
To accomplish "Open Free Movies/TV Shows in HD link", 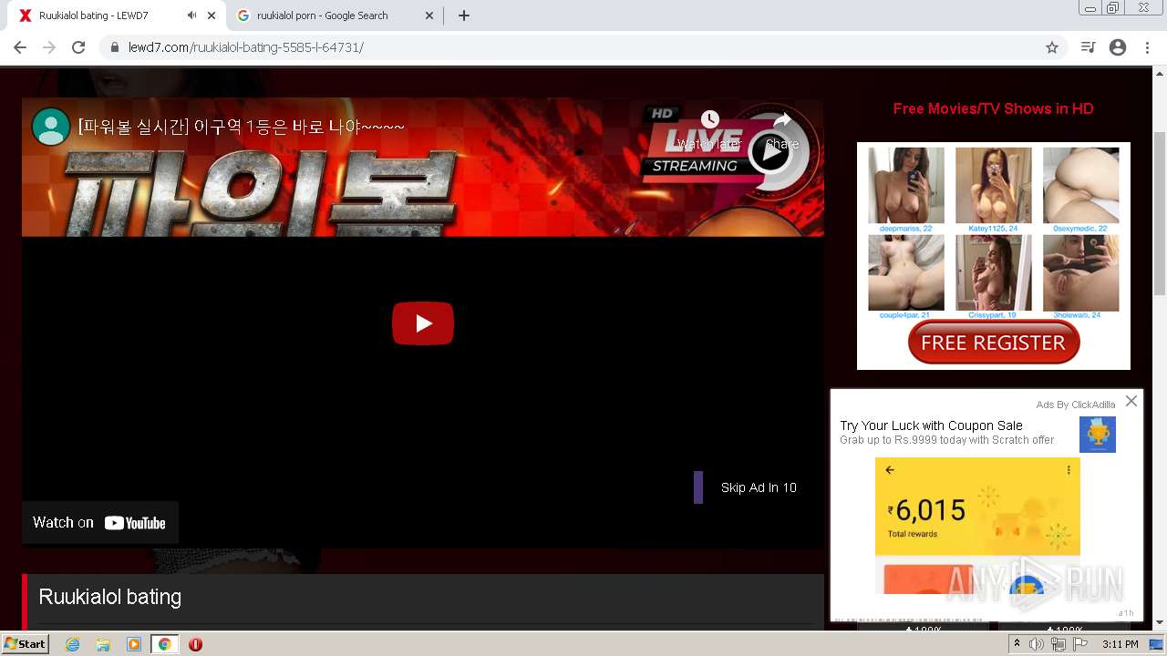I will tap(993, 108).
